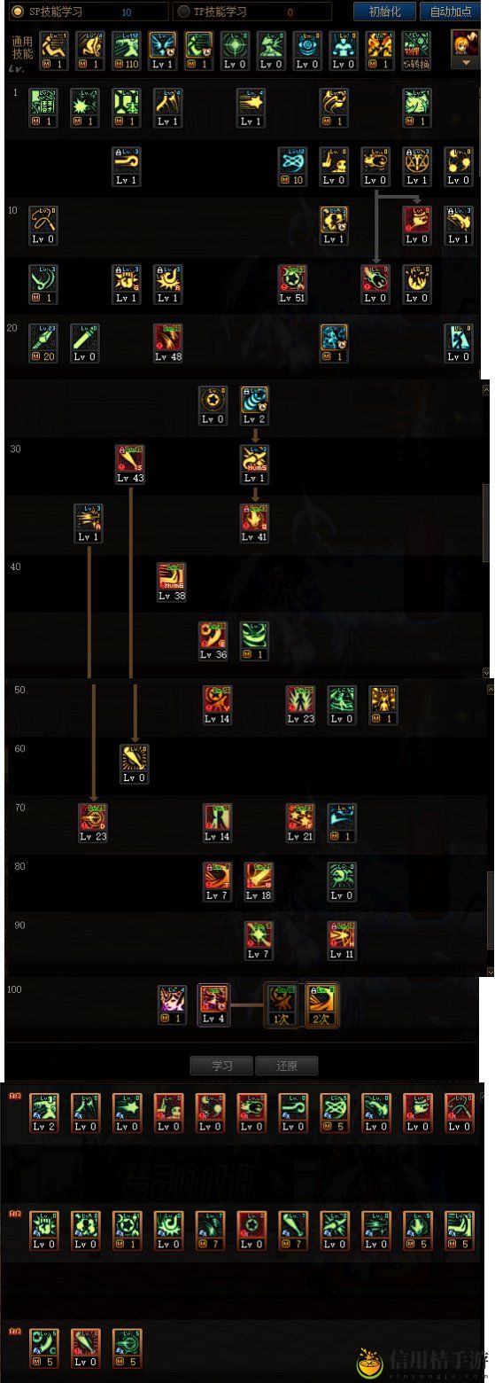Click the 学习 learn button
This screenshot has width=495, height=1383.
click(x=220, y=1066)
